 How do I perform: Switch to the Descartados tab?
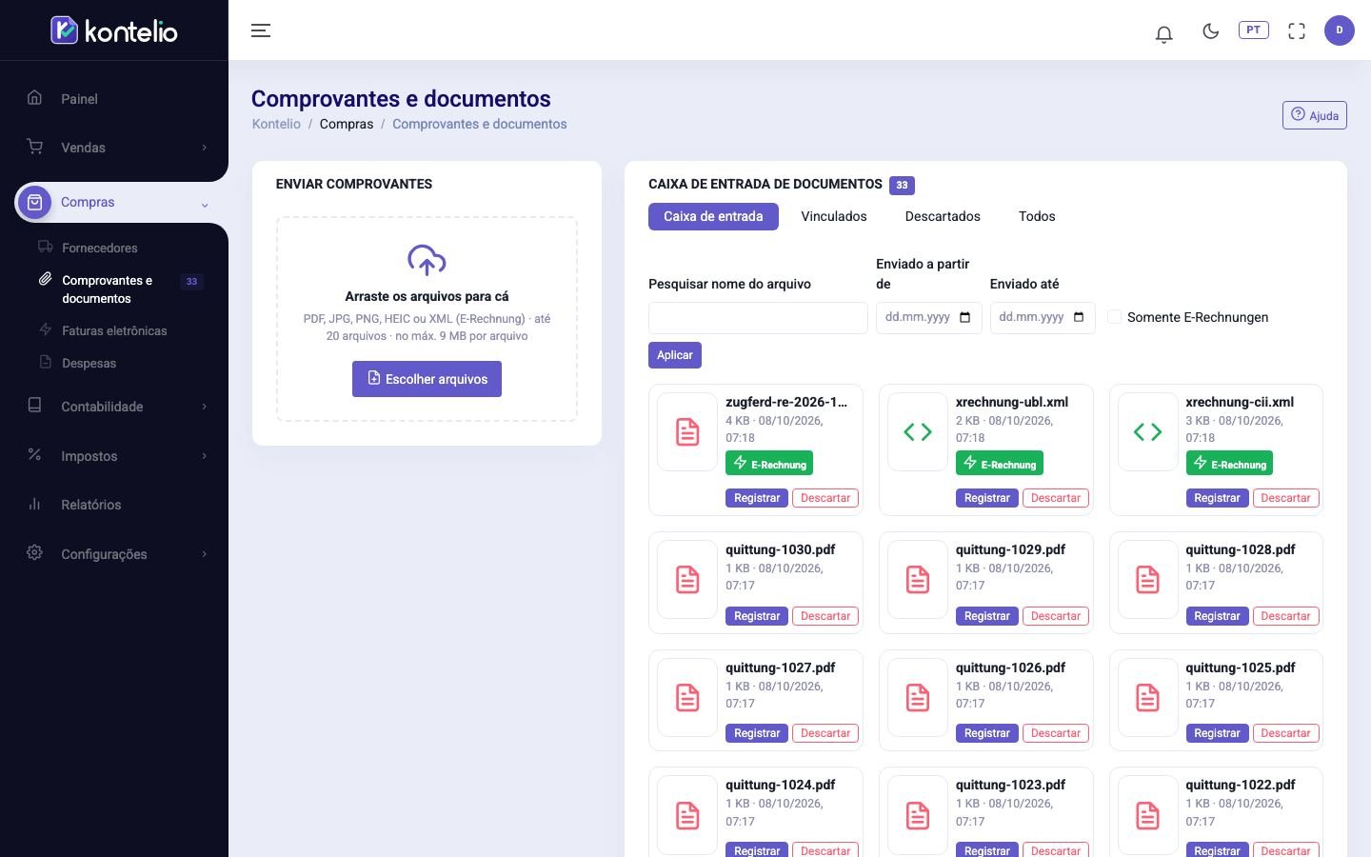tap(943, 216)
